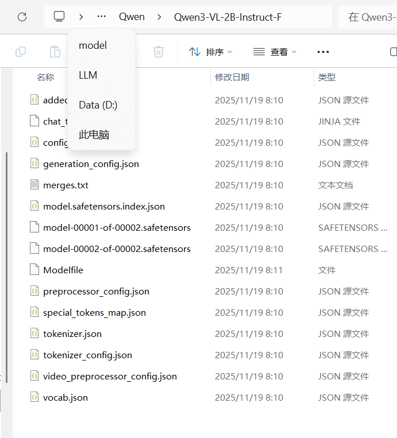The image size is (397, 438).
Task: Choose Data (D:) from the dropdown
Action: click(102, 105)
